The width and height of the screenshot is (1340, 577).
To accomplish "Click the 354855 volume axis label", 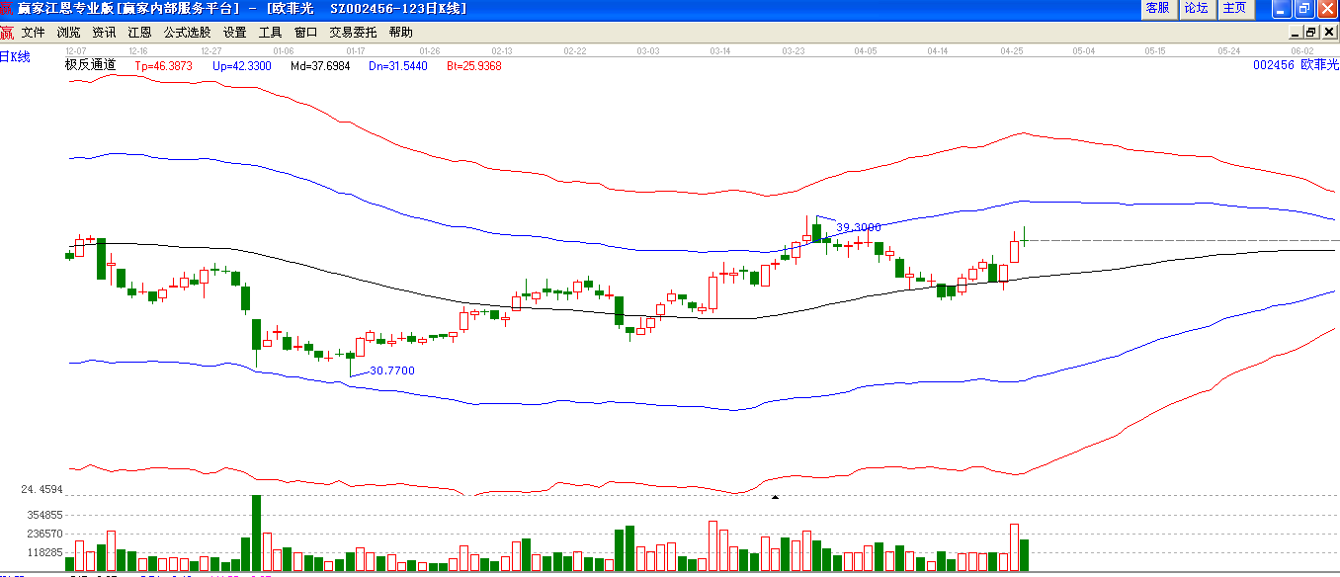I will (45, 515).
